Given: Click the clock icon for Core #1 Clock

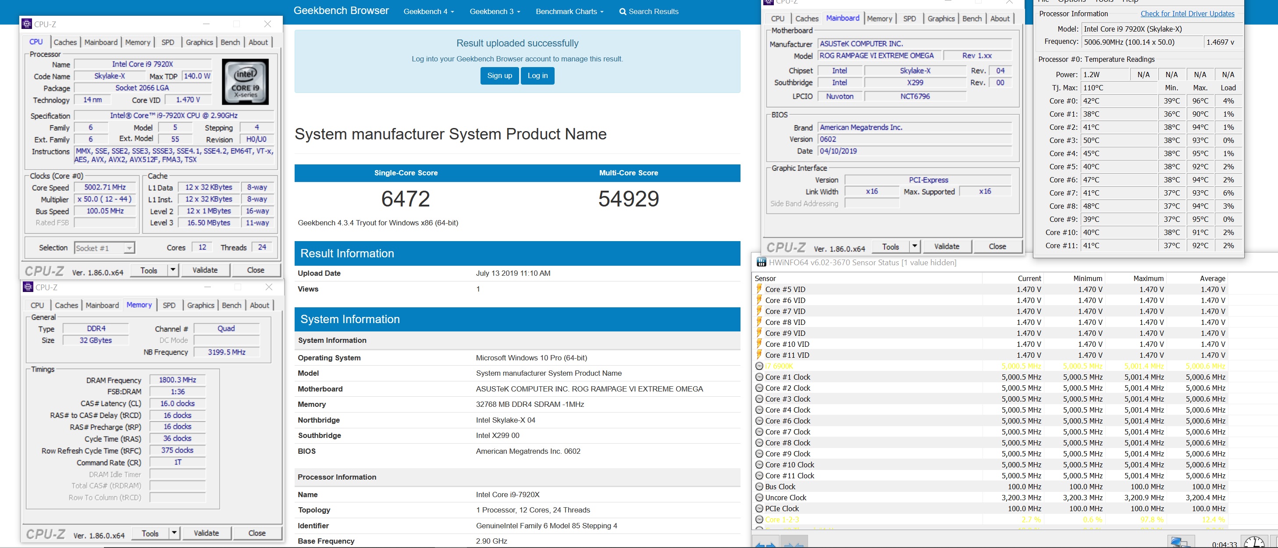Looking at the screenshot, I should point(759,377).
